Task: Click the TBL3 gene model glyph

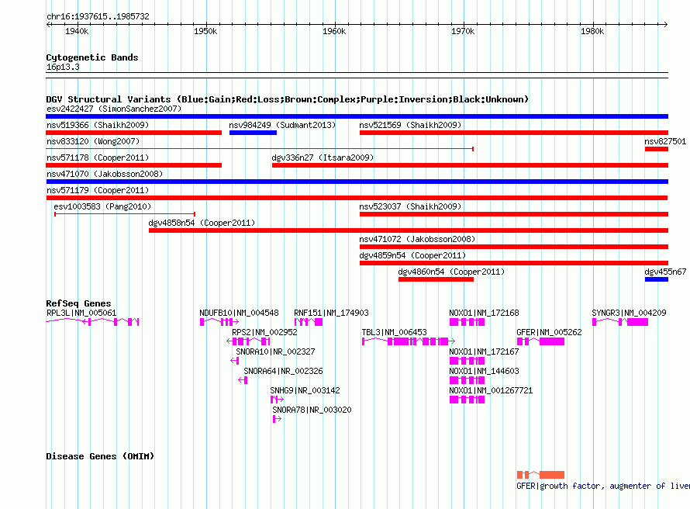Action: [409, 341]
